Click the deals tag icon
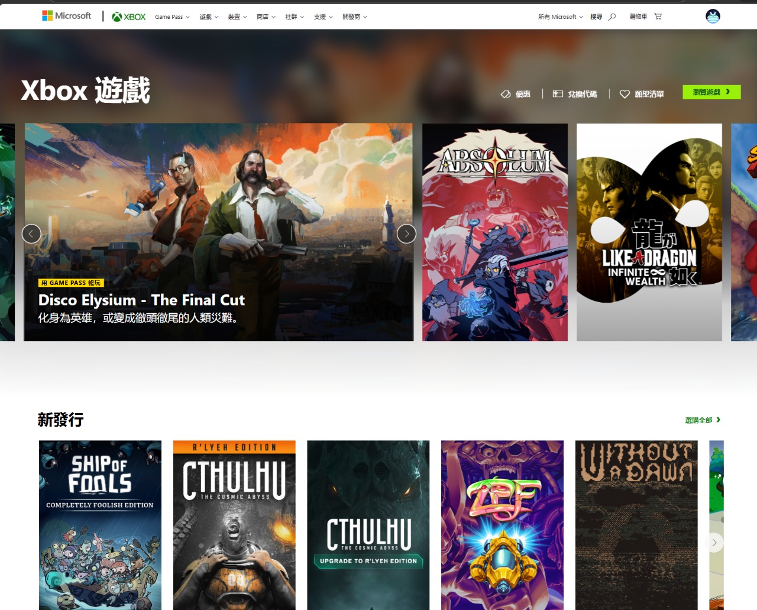Screen dimensions: 757x610 point(506,94)
